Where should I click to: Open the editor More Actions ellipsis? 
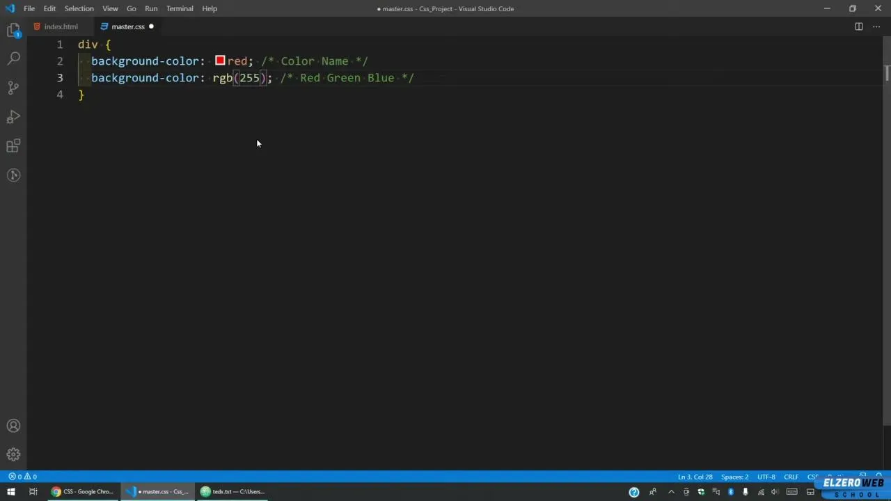[876, 26]
